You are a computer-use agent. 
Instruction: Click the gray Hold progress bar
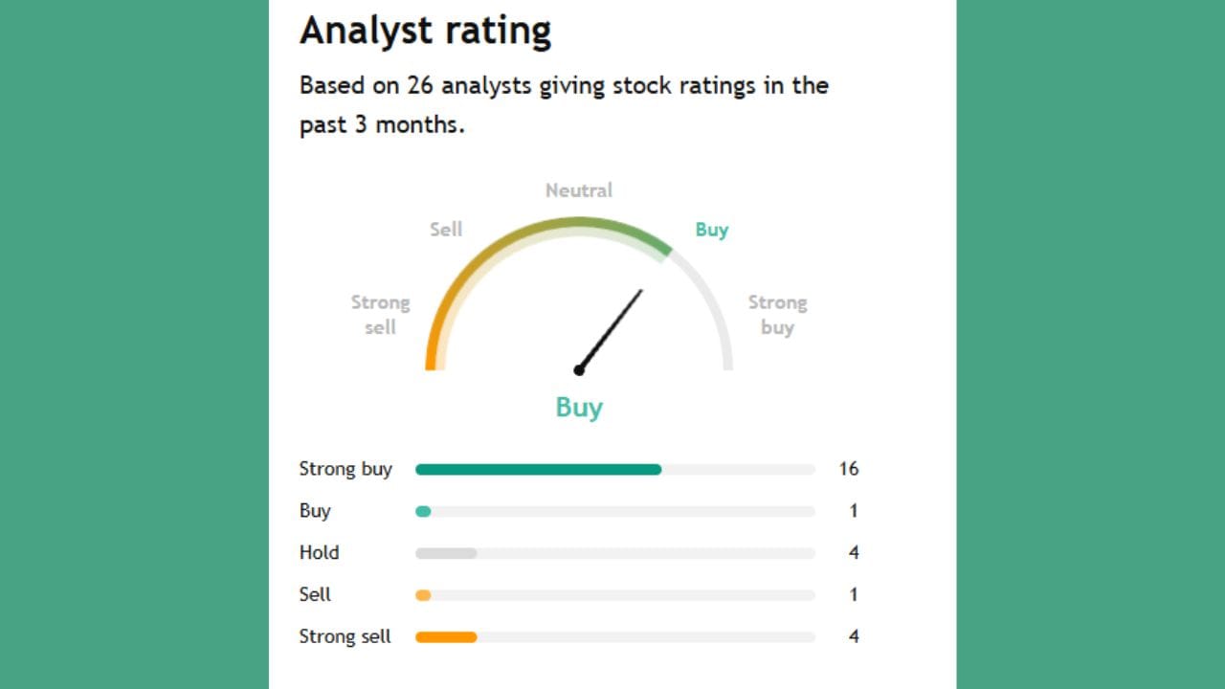pos(446,553)
